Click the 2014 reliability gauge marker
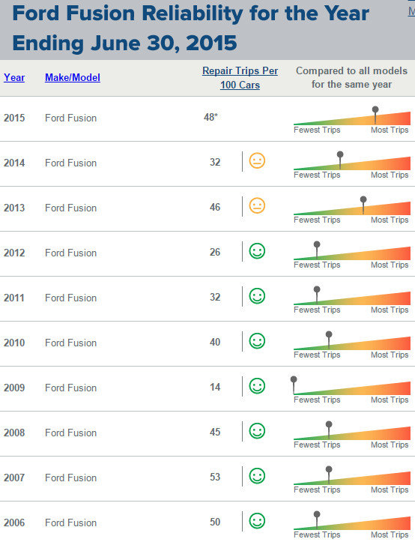The width and height of the screenshot is (415, 545). coord(340,160)
